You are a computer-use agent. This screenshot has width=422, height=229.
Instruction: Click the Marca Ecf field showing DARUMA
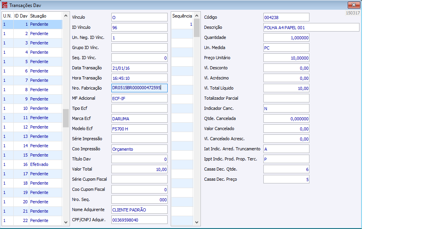[139, 118]
